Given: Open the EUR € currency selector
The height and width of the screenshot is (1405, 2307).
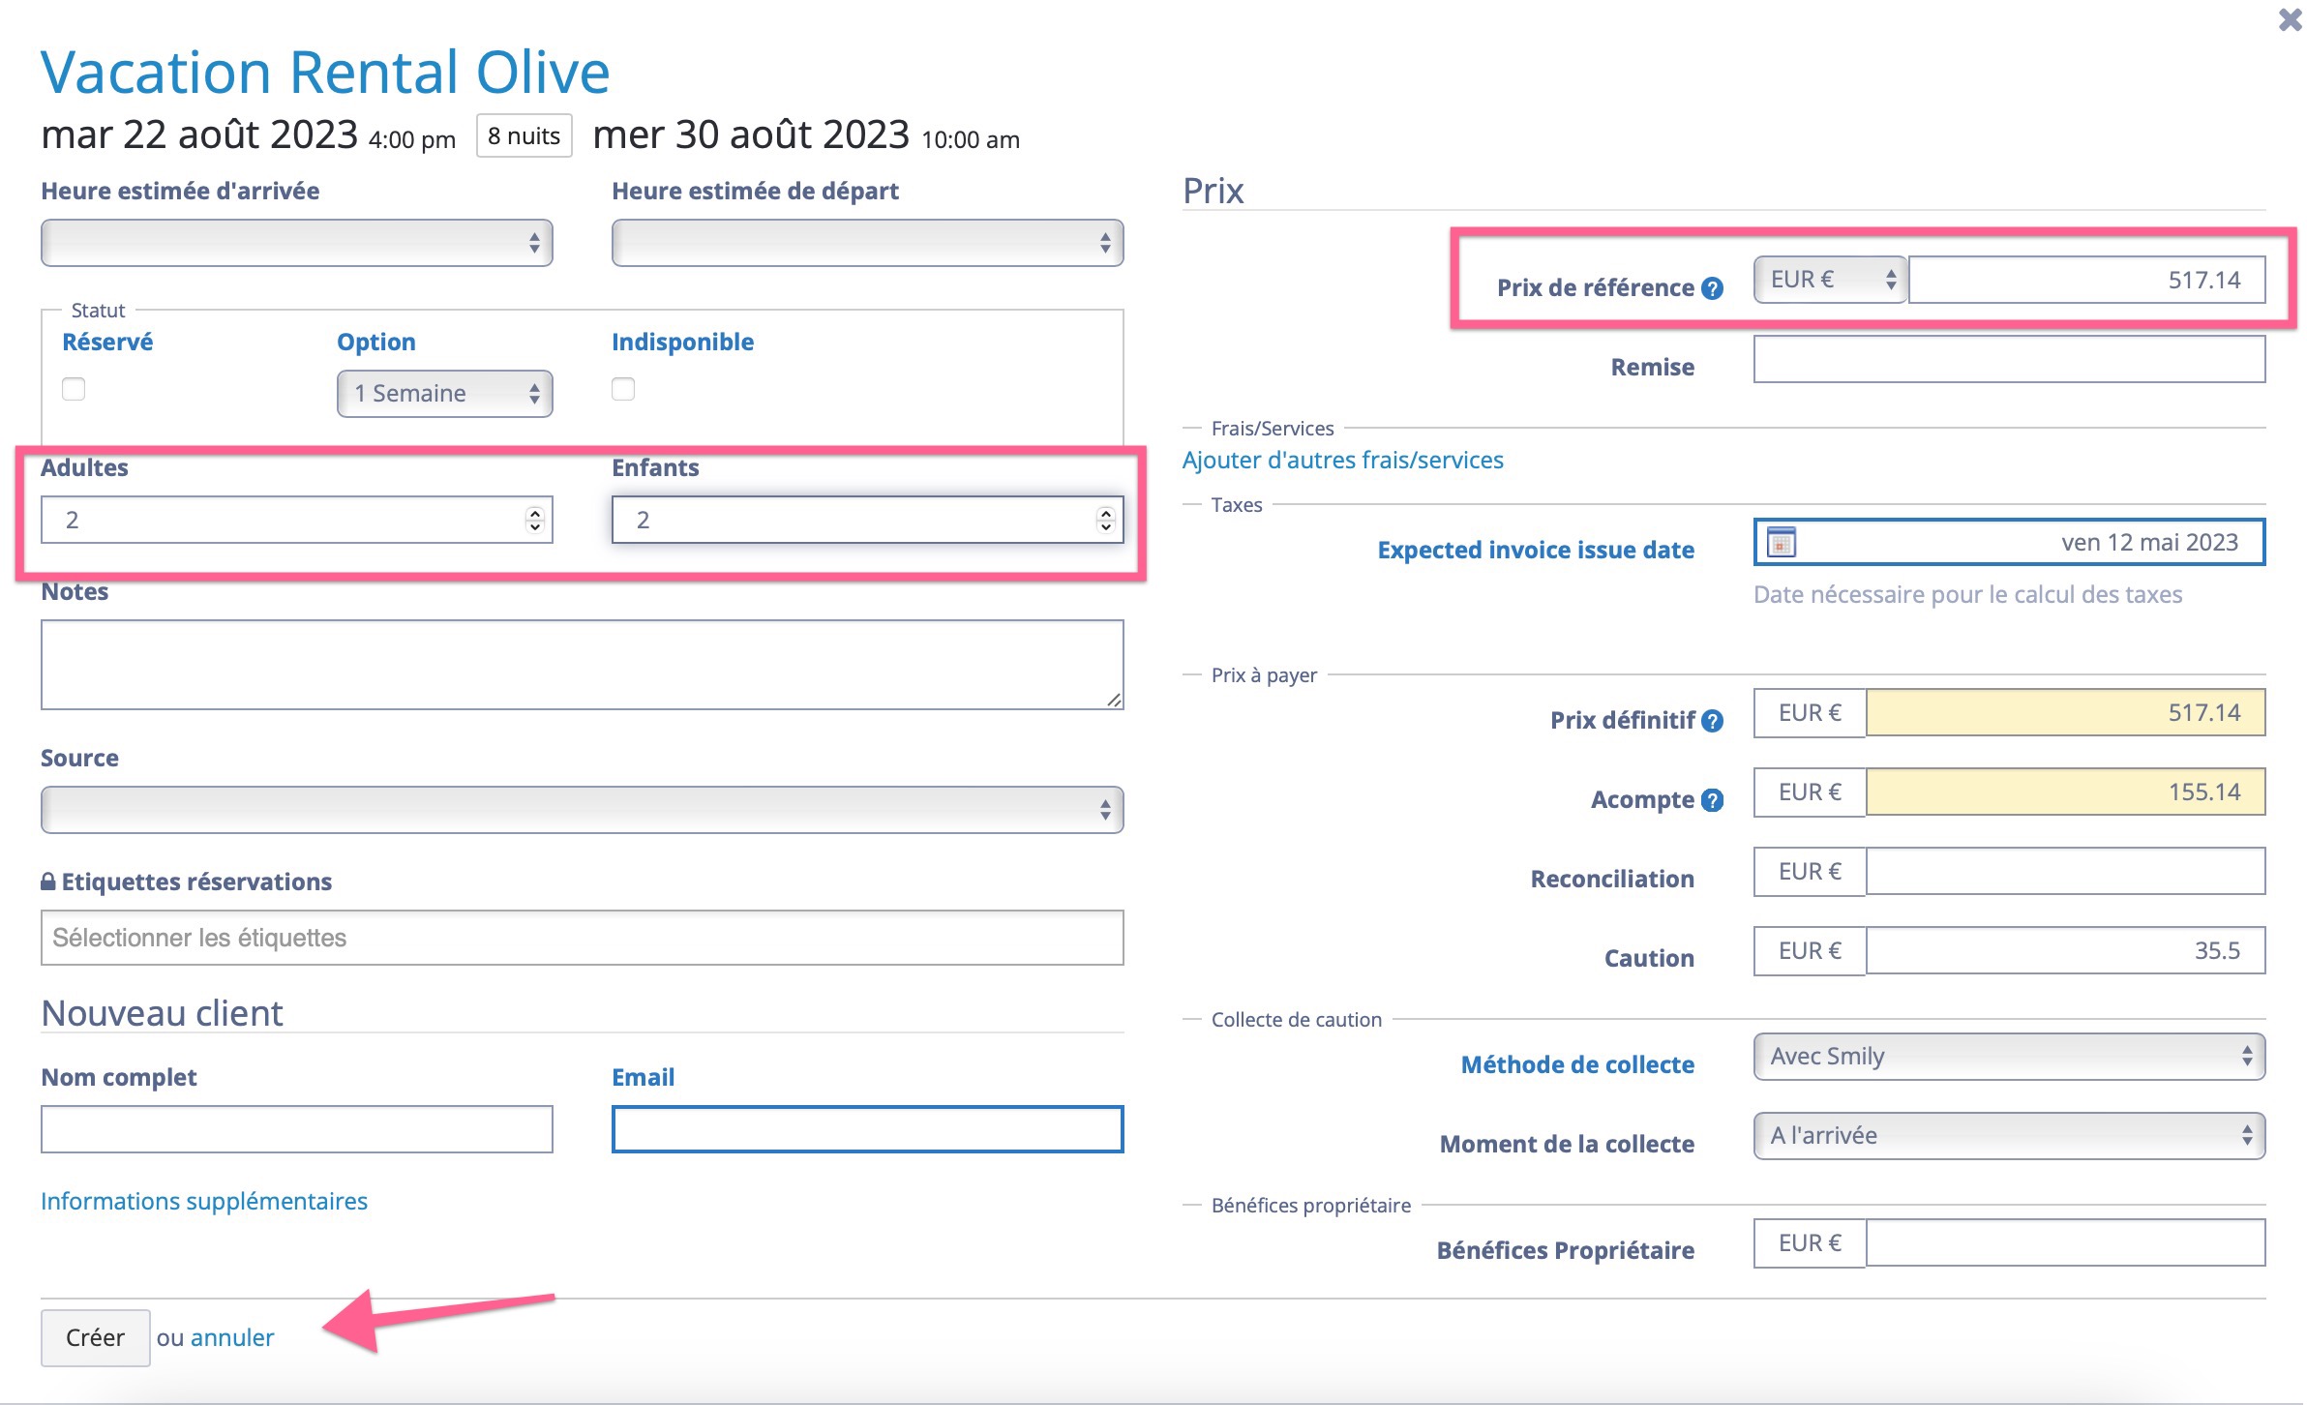Looking at the screenshot, I should point(1829,280).
